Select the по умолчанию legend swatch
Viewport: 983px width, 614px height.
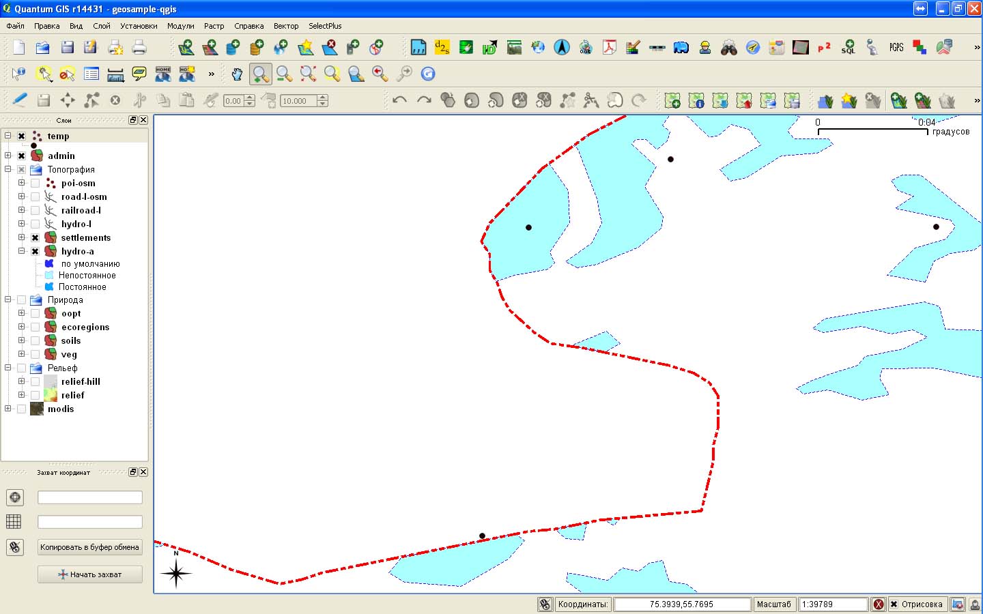49,264
